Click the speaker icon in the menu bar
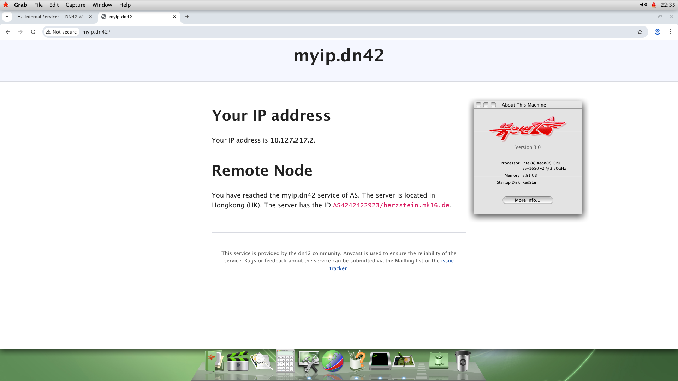This screenshot has width=678, height=381. pyautogui.click(x=643, y=5)
